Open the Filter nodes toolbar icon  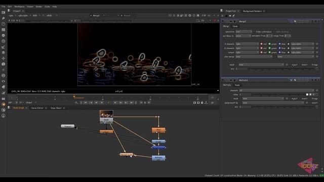coord(4,41)
